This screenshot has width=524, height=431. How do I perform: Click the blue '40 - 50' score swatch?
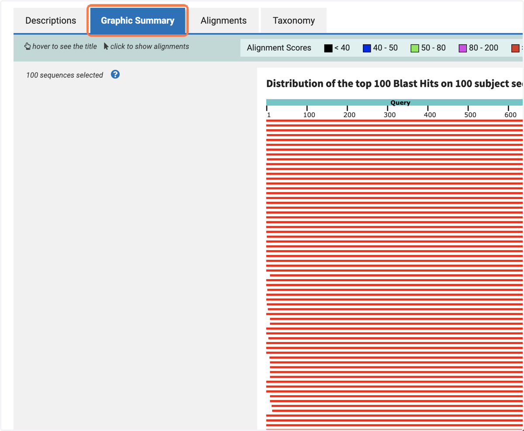click(367, 48)
